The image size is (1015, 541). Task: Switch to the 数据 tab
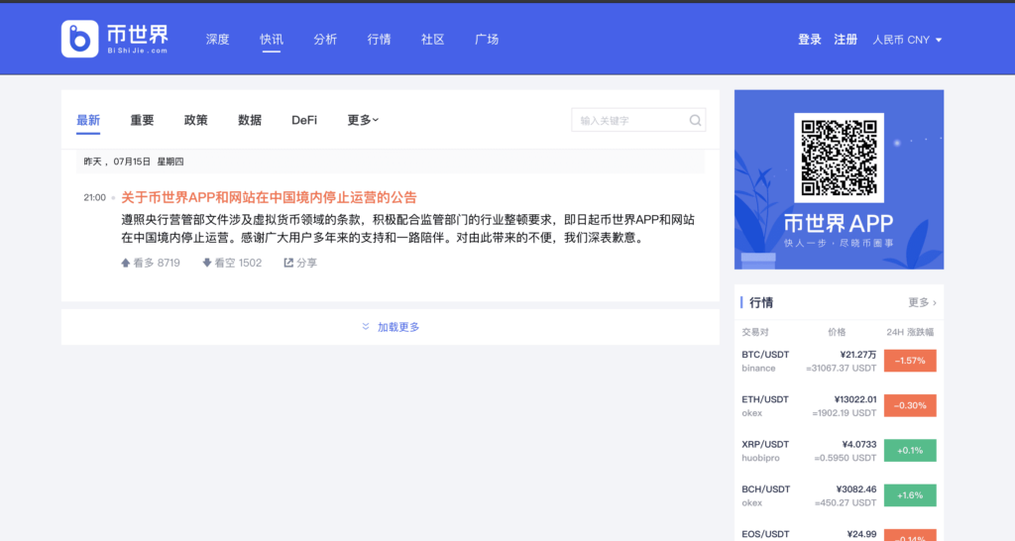pyautogui.click(x=249, y=120)
